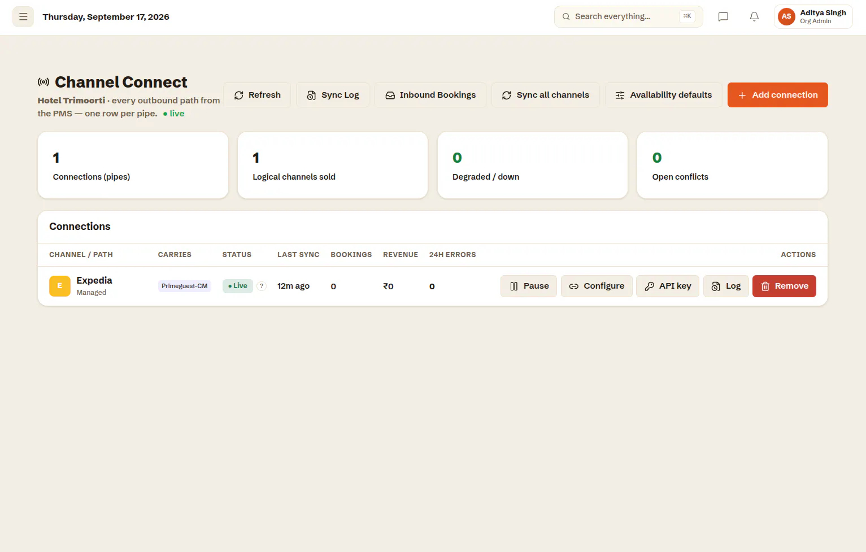The image size is (866, 552).
Task: Sync all channels now
Action: 546,95
